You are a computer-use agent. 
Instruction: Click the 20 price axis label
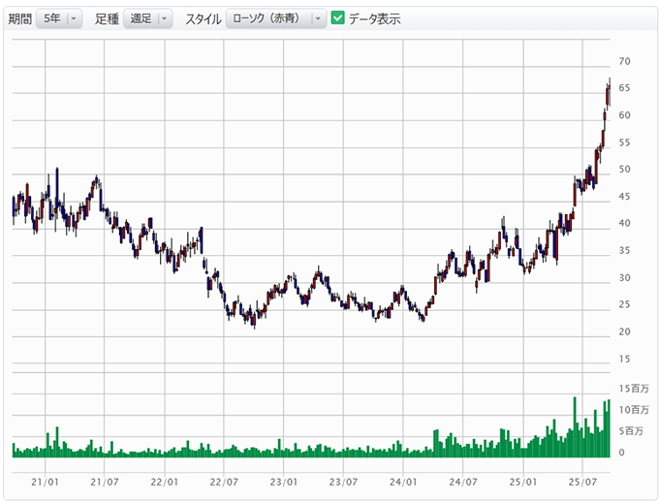625,332
